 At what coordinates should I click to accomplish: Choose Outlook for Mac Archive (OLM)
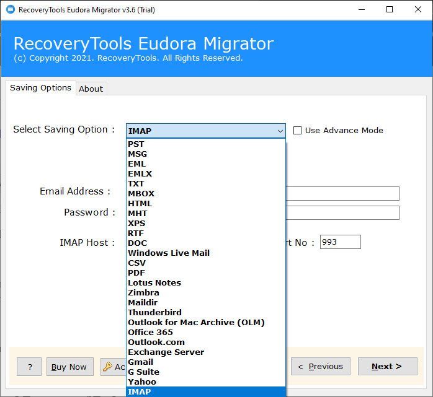[x=206, y=323]
